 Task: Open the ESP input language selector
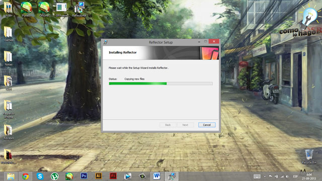295,176
